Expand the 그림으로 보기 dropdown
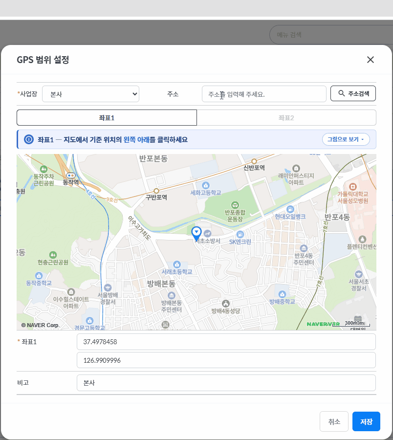This screenshot has width=393, height=440. click(x=346, y=139)
